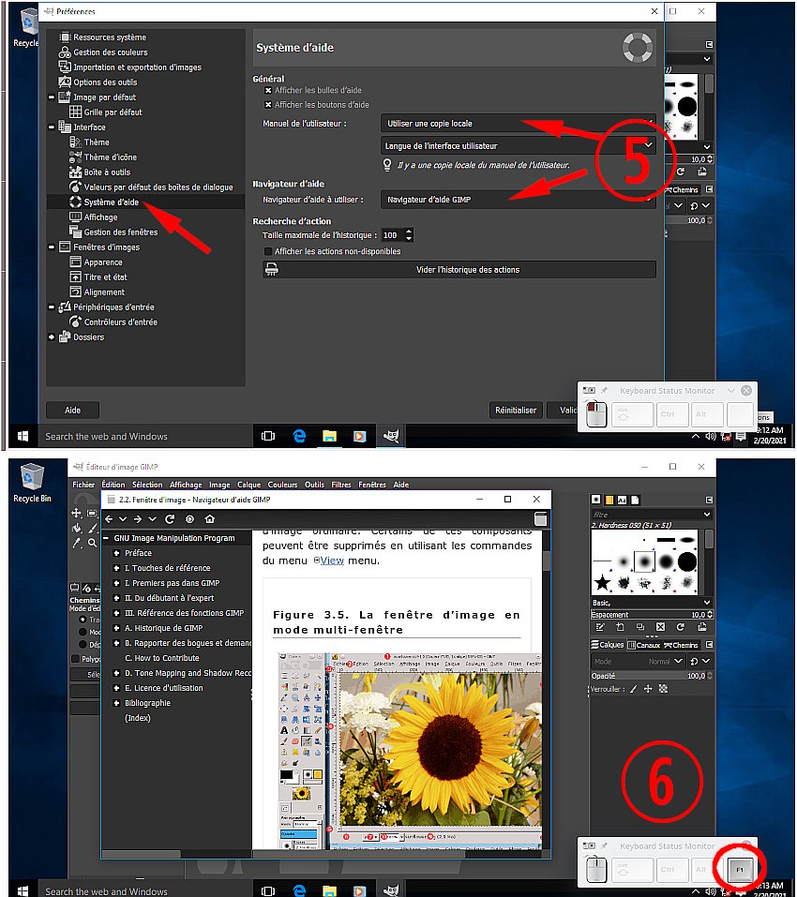Select the black star brush thumbnail
Image resolution: width=797 pixels, height=897 pixels.
pos(602,583)
